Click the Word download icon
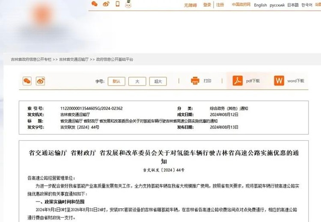 [x=279, y=80]
